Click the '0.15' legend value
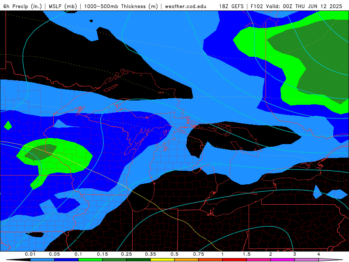The image size is (349, 262). click(x=103, y=254)
